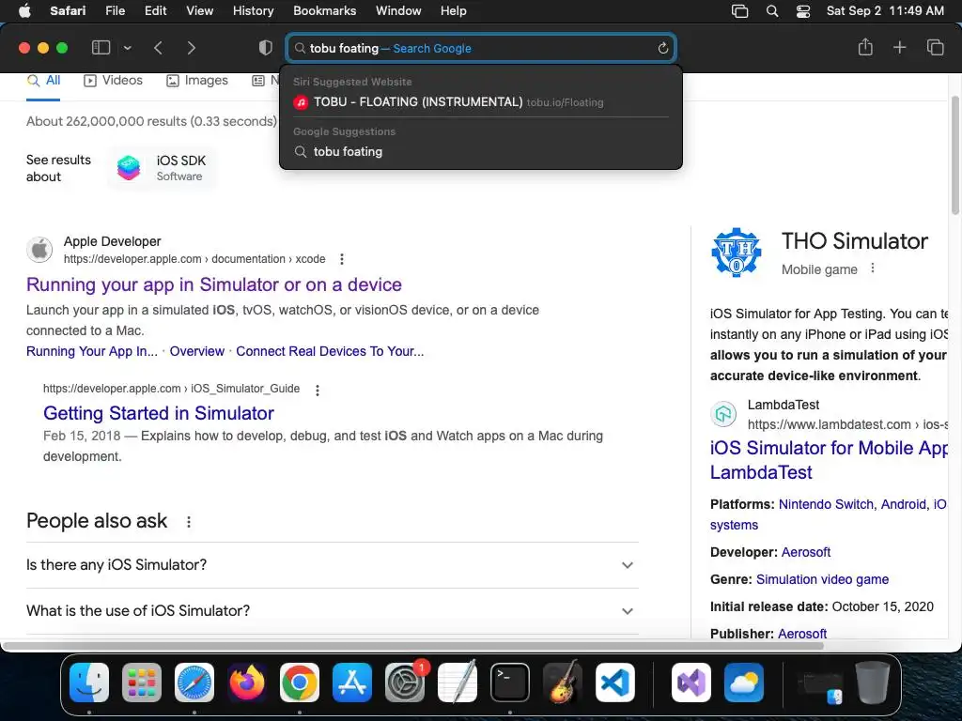Open Finder from the Dock
The height and width of the screenshot is (721, 962).
pyautogui.click(x=89, y=683)
